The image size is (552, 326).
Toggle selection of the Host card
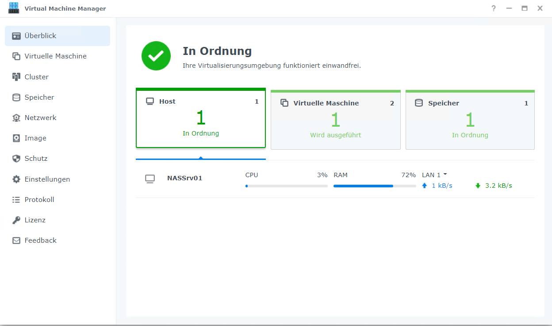(x=200, y=118)
